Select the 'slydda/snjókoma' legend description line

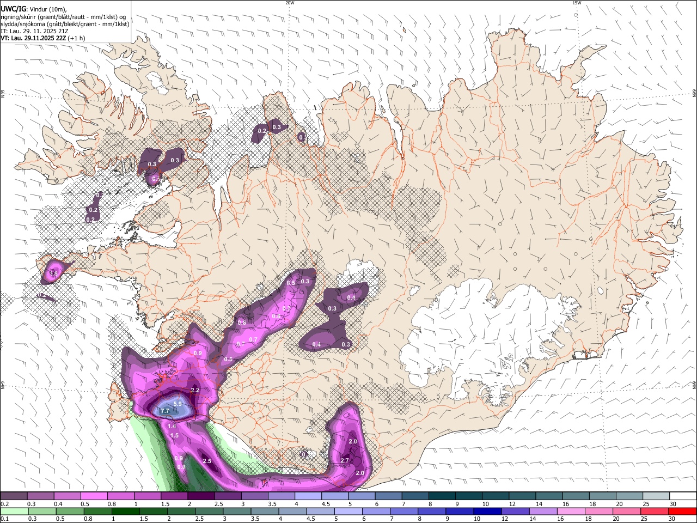(x=65, y=24)
